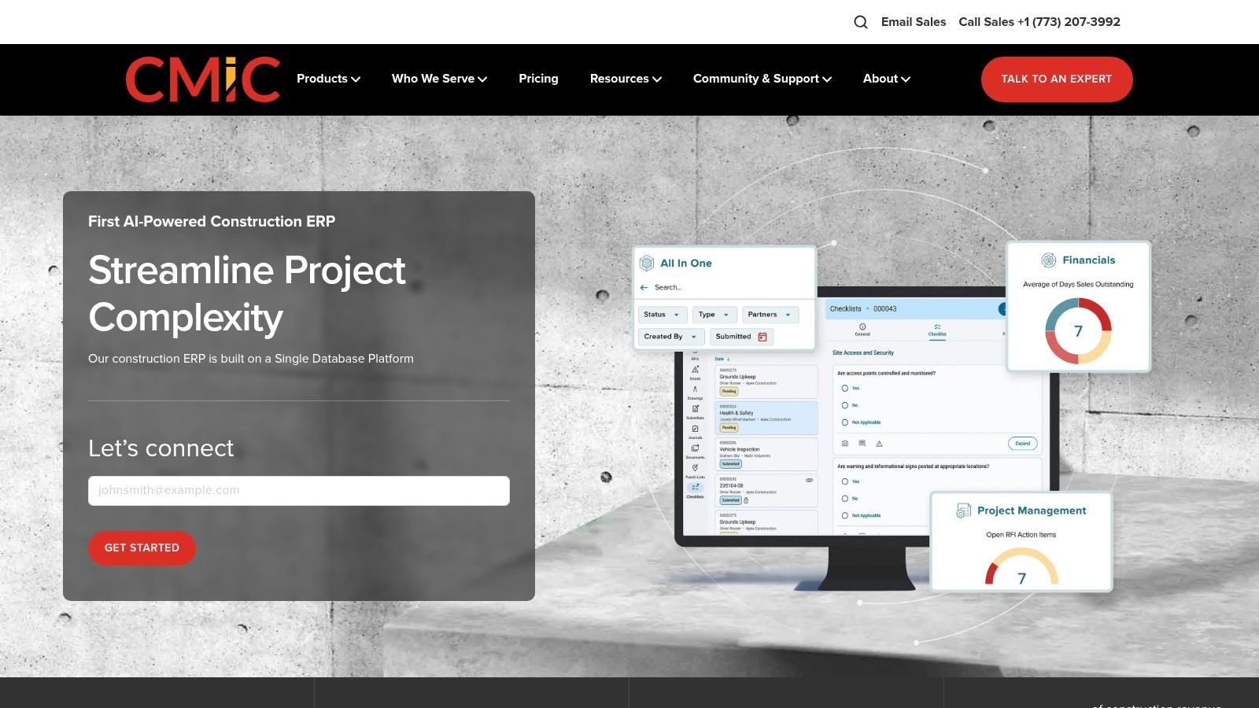Switch to the General tab in Checklists
This screenshot has width=1259, height=708.
coord(862,331)
